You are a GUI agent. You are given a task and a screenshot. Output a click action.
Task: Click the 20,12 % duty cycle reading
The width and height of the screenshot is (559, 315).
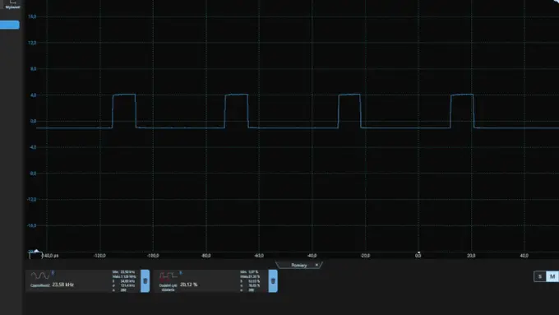[x=188, y=285]
